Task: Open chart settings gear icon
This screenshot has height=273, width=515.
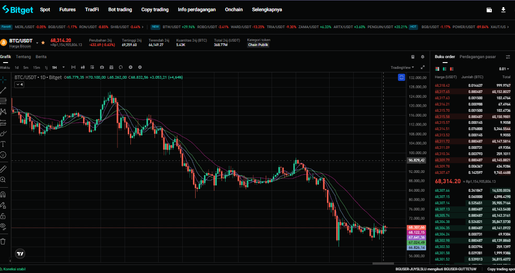Action: [x=140, y=67]
